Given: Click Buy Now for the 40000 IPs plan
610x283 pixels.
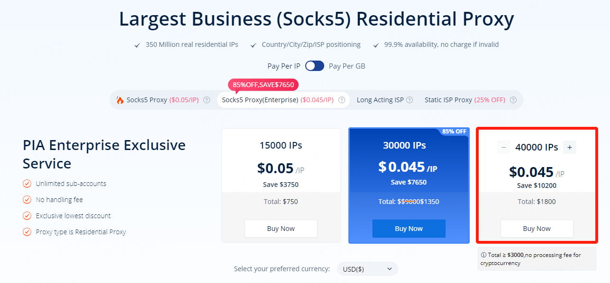Looking at the screenshot, I should tap(537, 229).
